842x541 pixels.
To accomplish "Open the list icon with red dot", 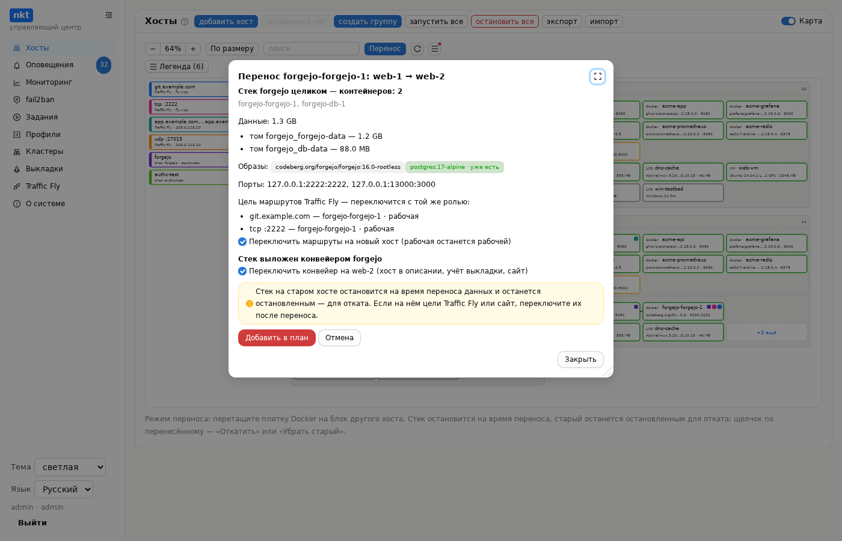I will 434,49.
